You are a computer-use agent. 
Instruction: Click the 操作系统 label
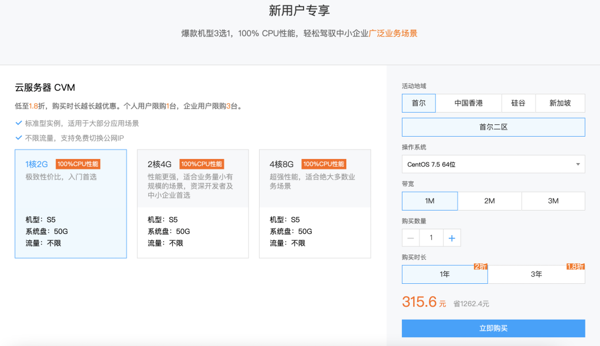pyautogui.click(x=414, y=147)
